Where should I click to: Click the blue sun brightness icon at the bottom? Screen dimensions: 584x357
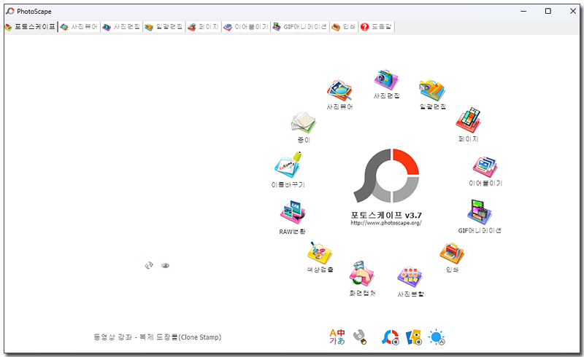pos(437,337)
